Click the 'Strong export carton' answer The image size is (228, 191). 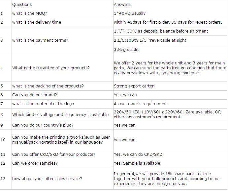[x=134, y=86]
